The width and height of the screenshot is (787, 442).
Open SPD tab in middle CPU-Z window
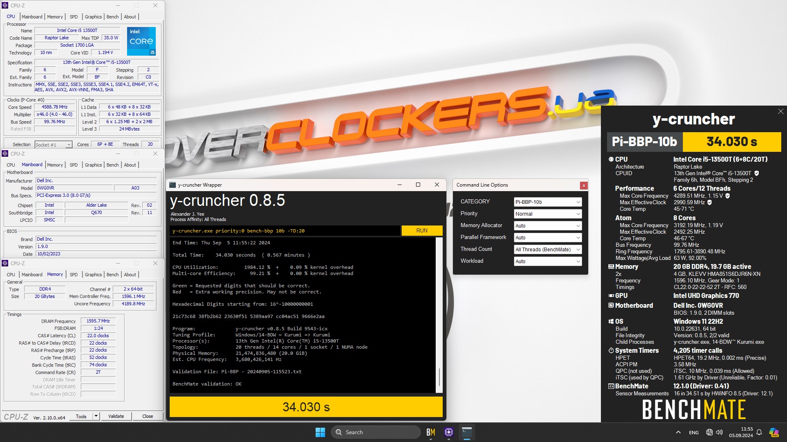74,165
